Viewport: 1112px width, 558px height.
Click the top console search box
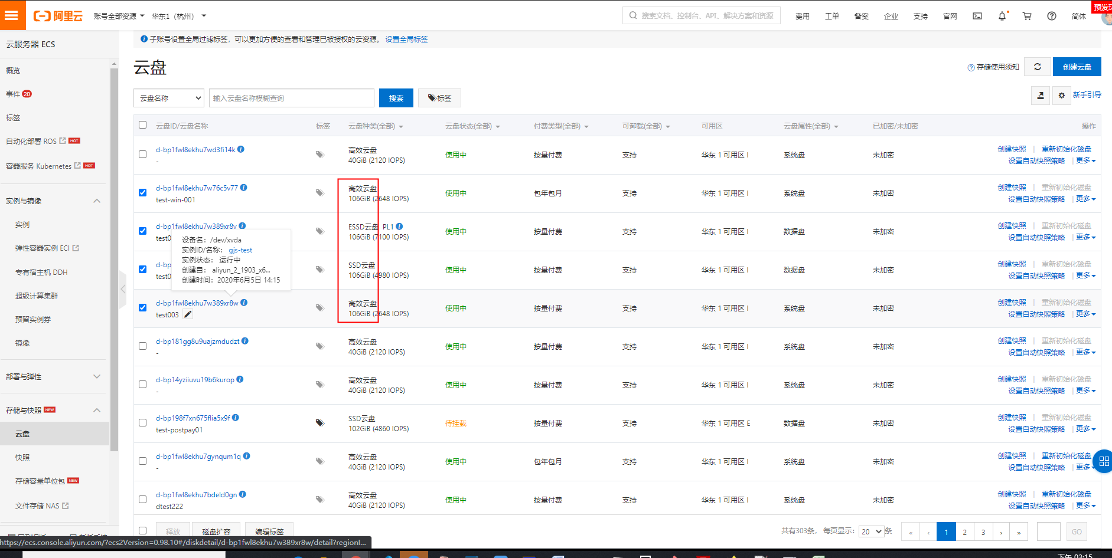(x=702, y=16)
